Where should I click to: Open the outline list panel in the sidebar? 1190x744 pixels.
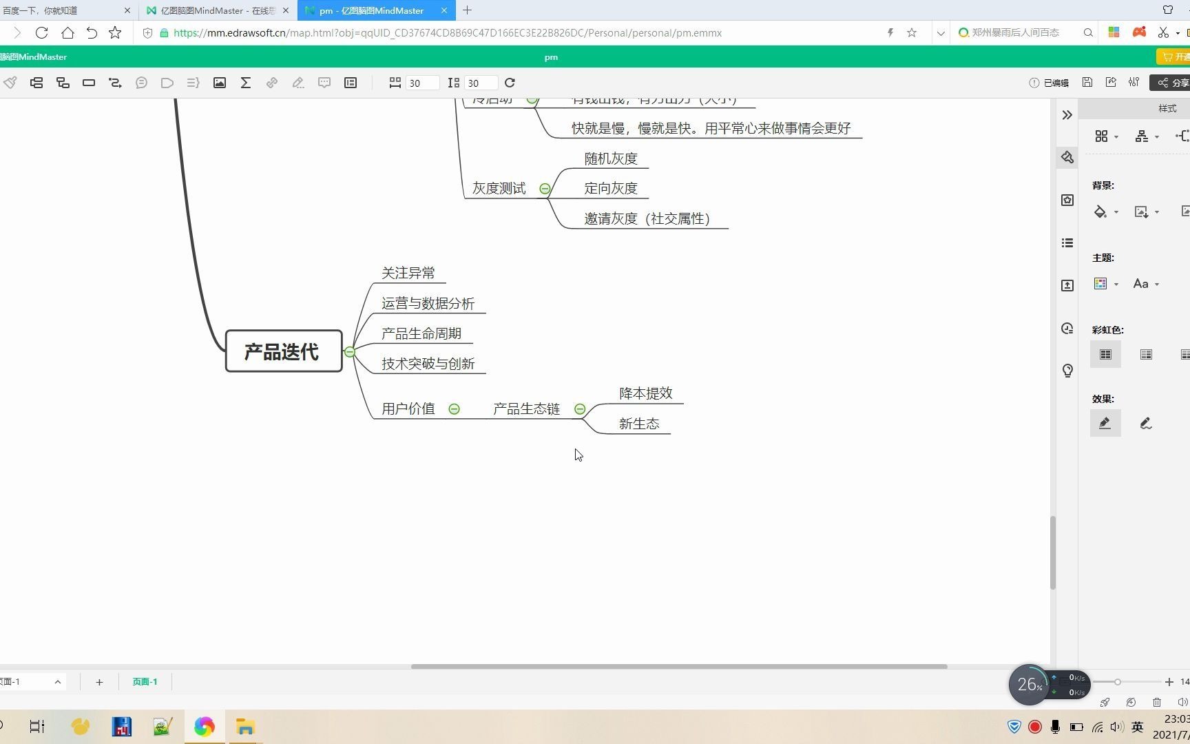tap(1067, 242)
